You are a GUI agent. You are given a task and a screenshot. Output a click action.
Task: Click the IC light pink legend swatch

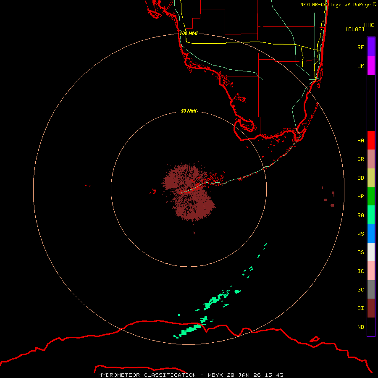[x=371, y=271]
